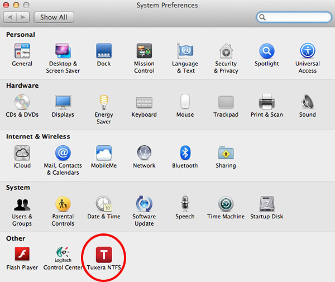The image size is (335, 282).
Task: Open the Trackpad settings
Action: click(226, 102)
